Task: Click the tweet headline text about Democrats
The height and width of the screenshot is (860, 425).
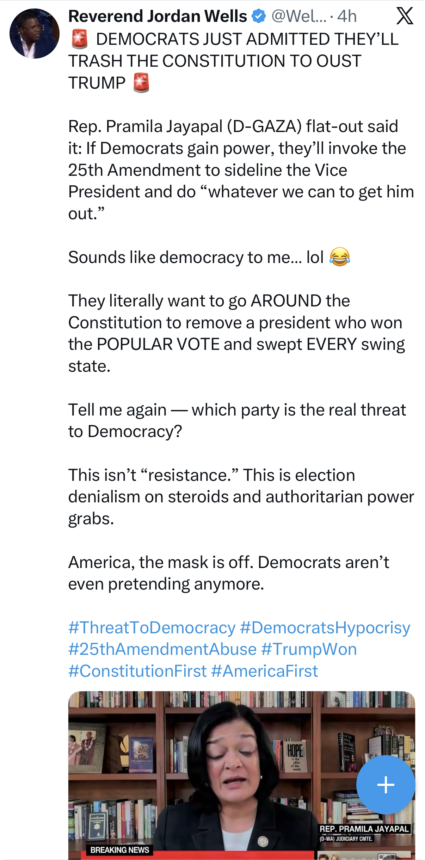Action: click(x=233, y=61)
